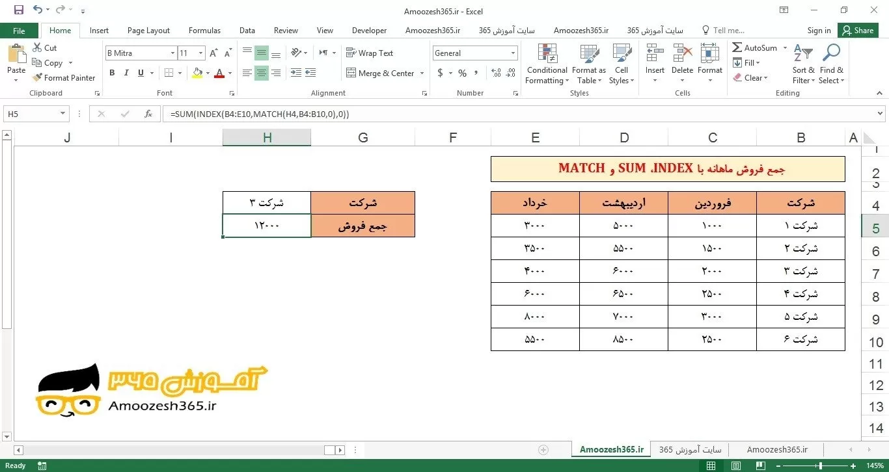The image size is (889, 472).
Task: Open the File tab
Action: point(19,31)
